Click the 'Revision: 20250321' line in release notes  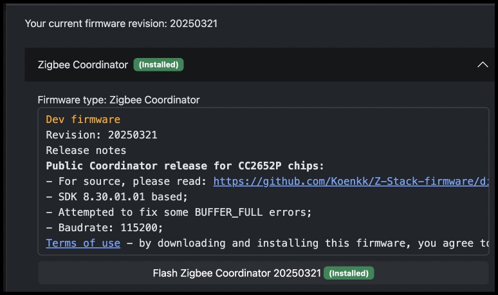pos(102,135)
